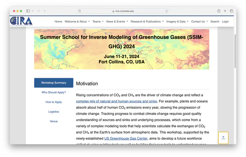
Task: Show the tab overview icon
Action: click(231, 11)
